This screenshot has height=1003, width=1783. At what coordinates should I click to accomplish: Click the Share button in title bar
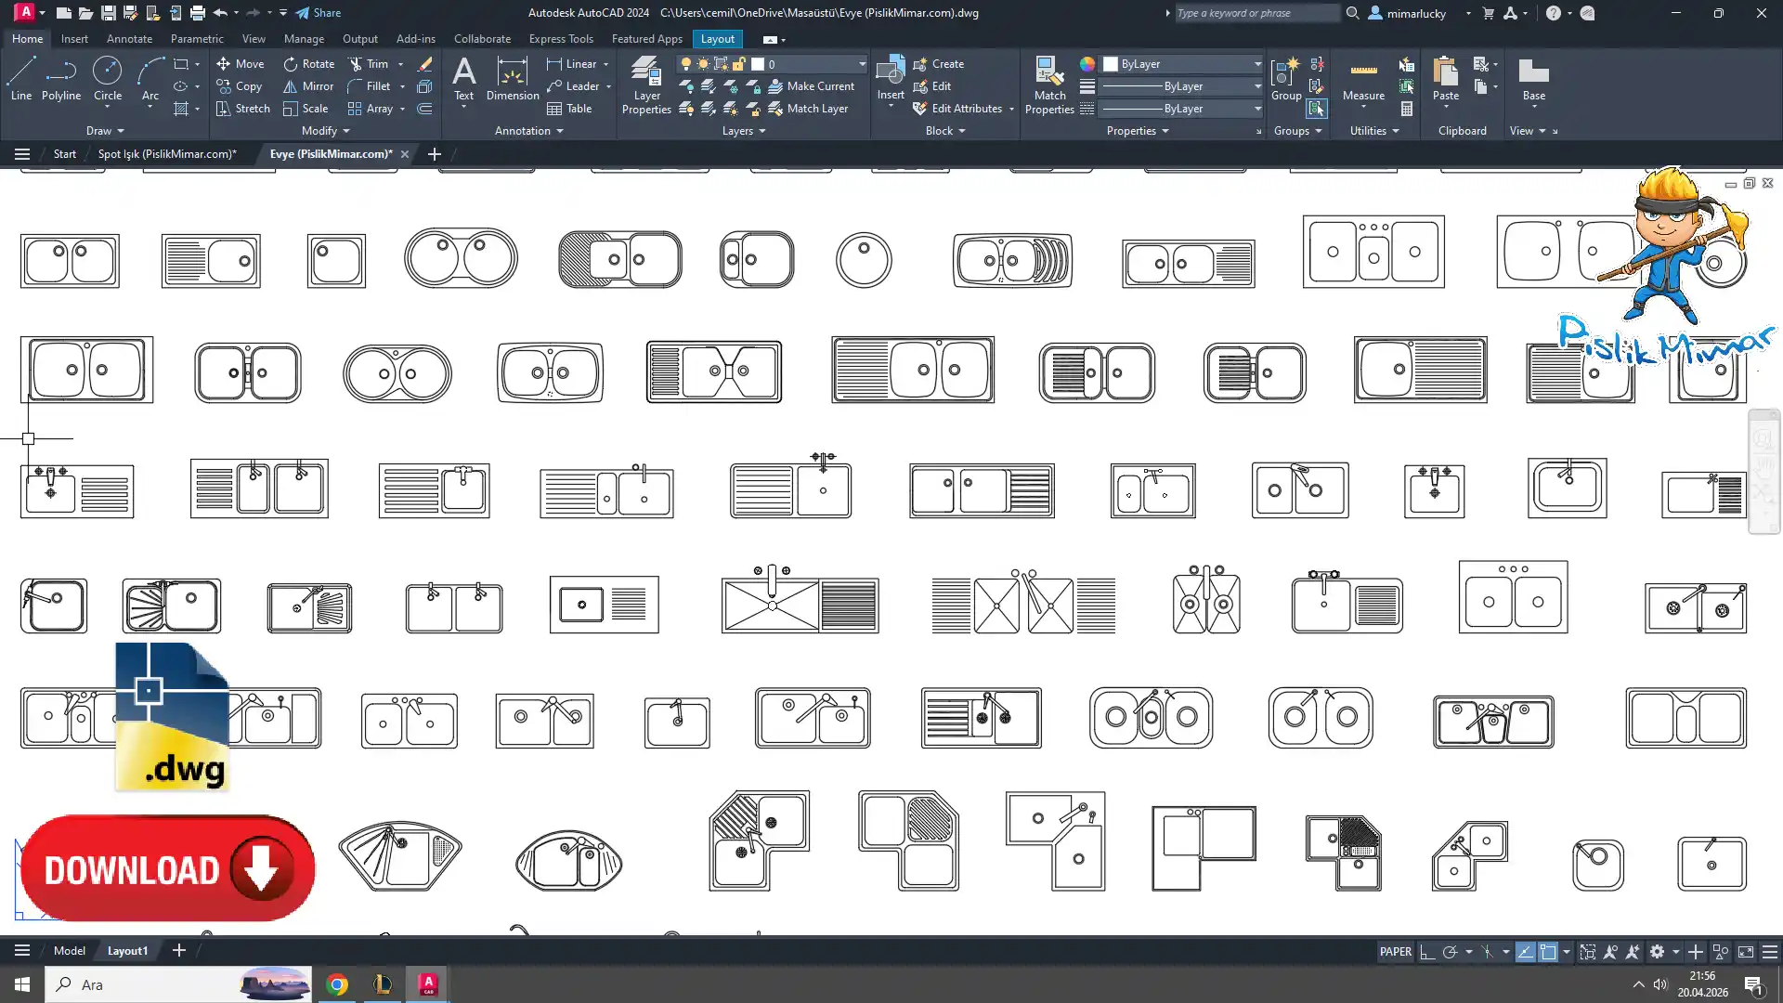click(x=319, y=13)
